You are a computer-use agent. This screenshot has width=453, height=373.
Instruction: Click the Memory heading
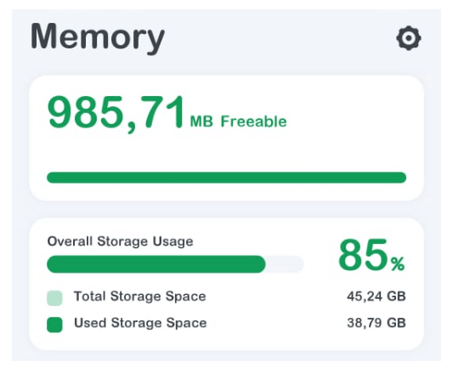point(98,38)
